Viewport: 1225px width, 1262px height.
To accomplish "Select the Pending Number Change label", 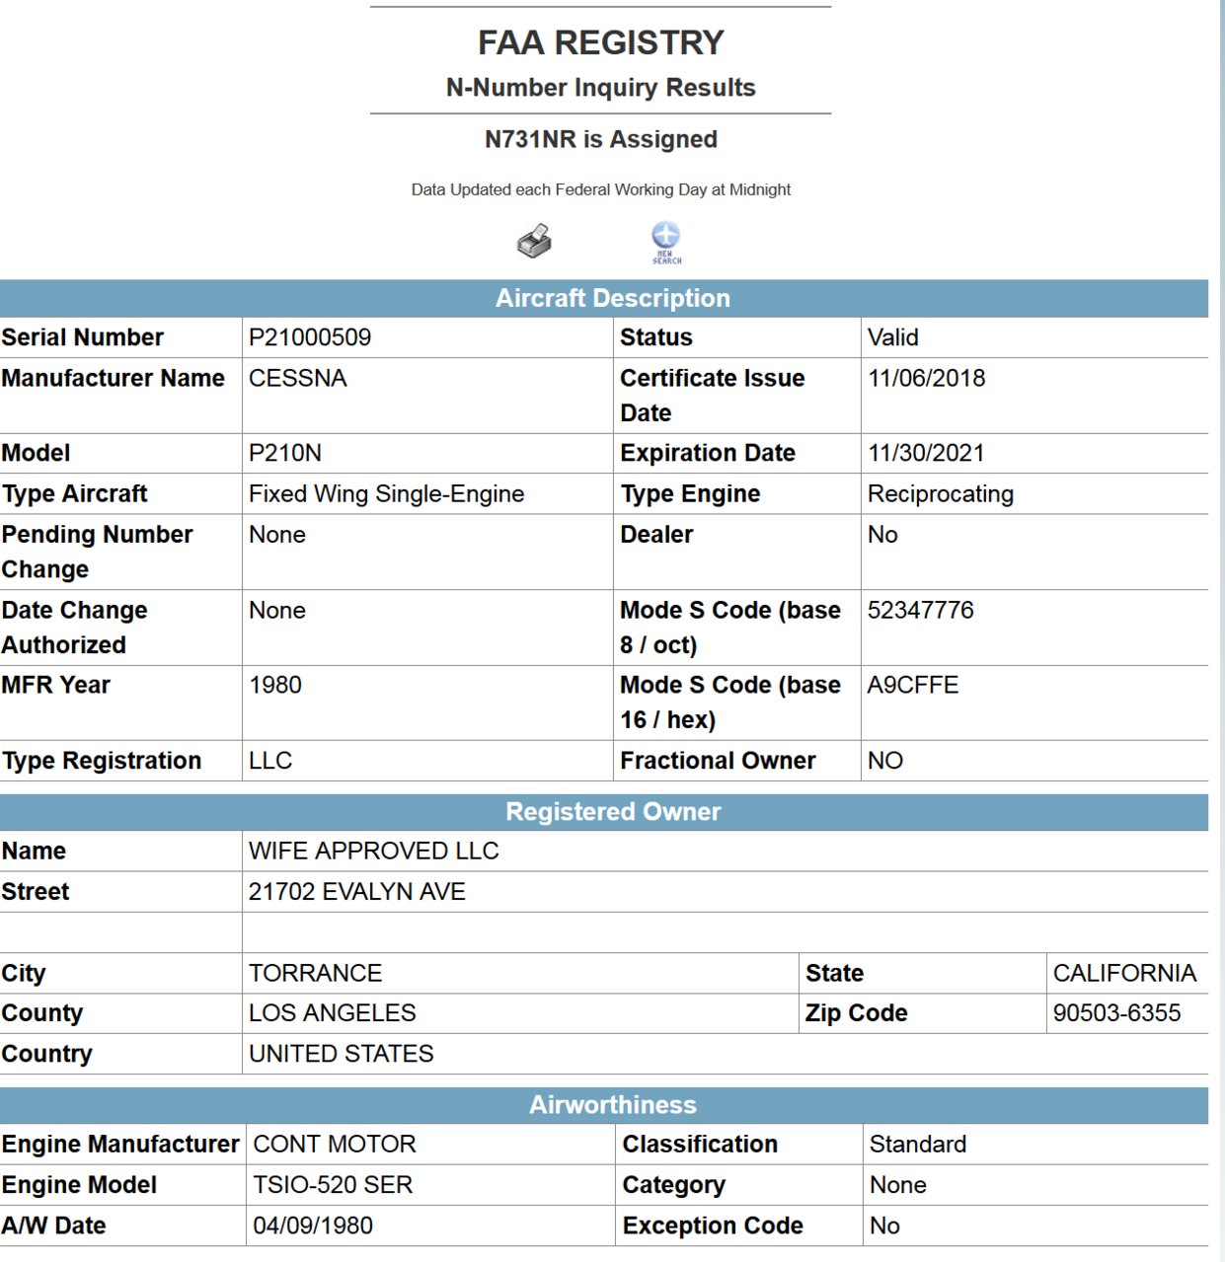I will [x=97, y=552].
